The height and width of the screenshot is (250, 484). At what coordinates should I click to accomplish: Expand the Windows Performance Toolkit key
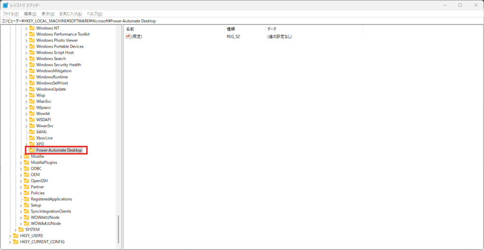[x=26, y=34]
